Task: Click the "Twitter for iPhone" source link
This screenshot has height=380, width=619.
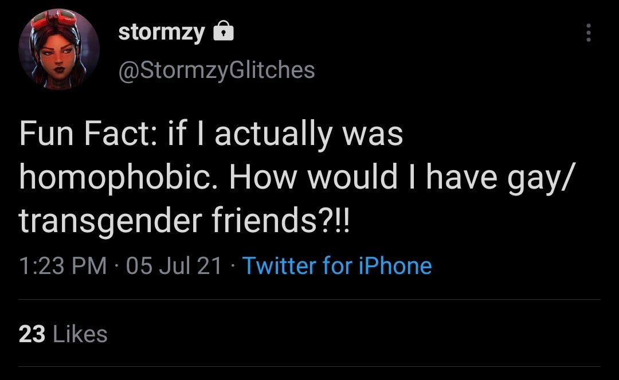Action: pyautogui.click(x=337, y=265)
